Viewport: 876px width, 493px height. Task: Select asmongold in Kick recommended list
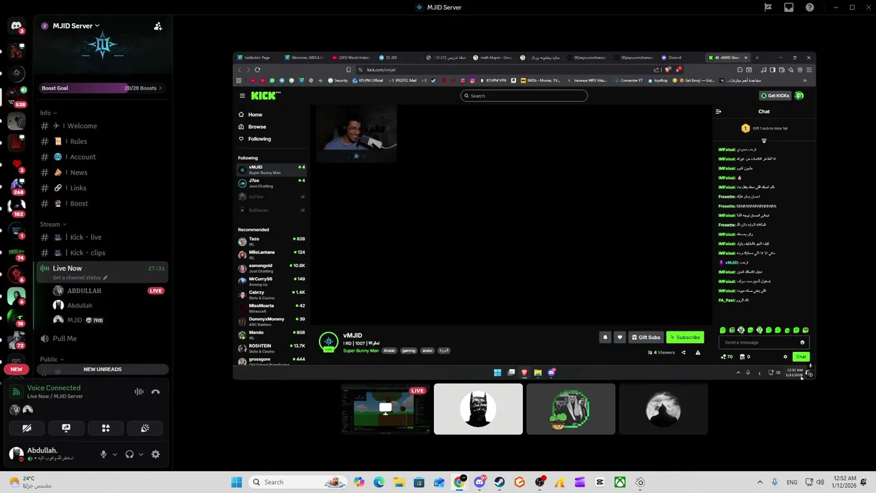pos(272,268)
